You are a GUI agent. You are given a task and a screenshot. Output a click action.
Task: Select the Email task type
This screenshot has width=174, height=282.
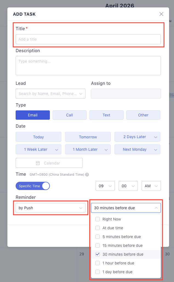pyautogui.click(x=33, y=115)
